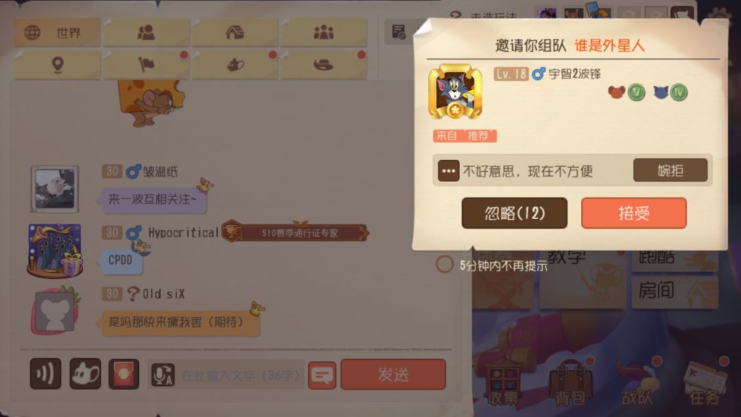
Task: Open the World (世界) chat channel tab
Action: click(57, 33)
